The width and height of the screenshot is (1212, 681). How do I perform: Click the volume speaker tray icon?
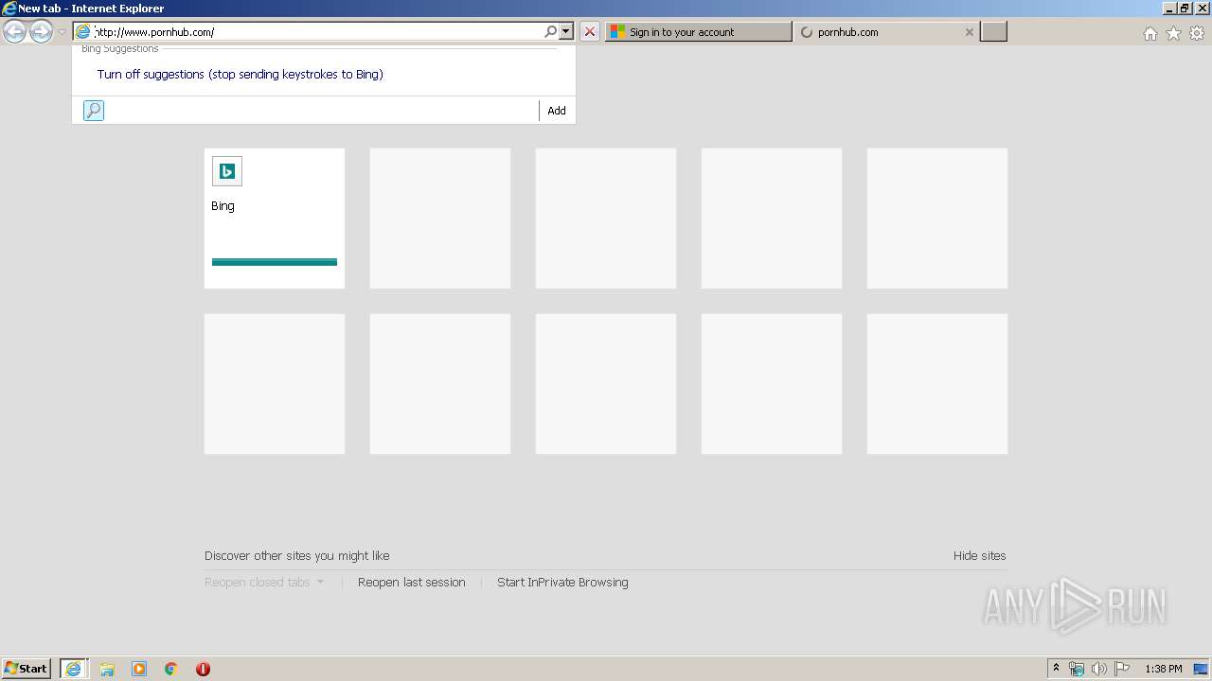[x=1099, y=669]
